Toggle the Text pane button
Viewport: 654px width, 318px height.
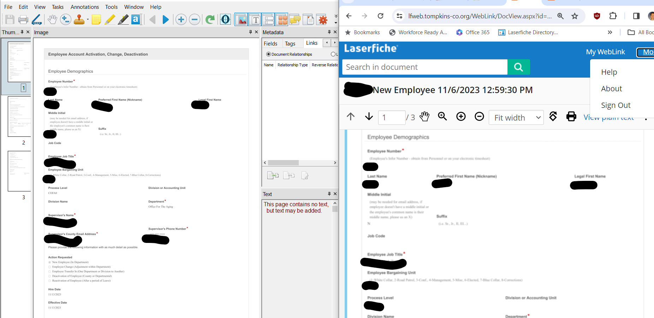point(255,20)
